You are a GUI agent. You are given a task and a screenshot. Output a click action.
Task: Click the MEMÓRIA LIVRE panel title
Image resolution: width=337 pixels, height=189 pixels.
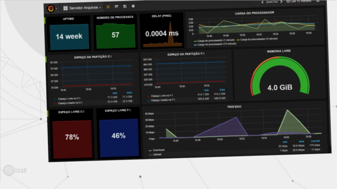279,51
